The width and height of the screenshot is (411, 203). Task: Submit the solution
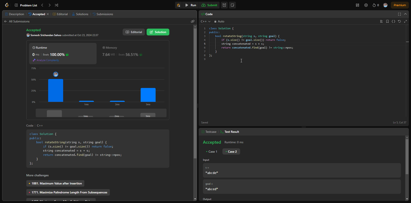tap(209, 5)
